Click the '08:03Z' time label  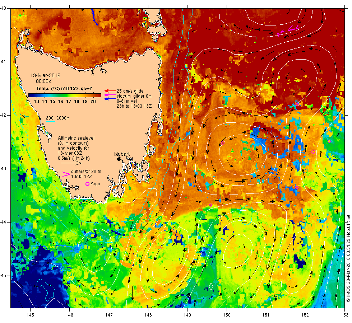(x=44, y=81)
